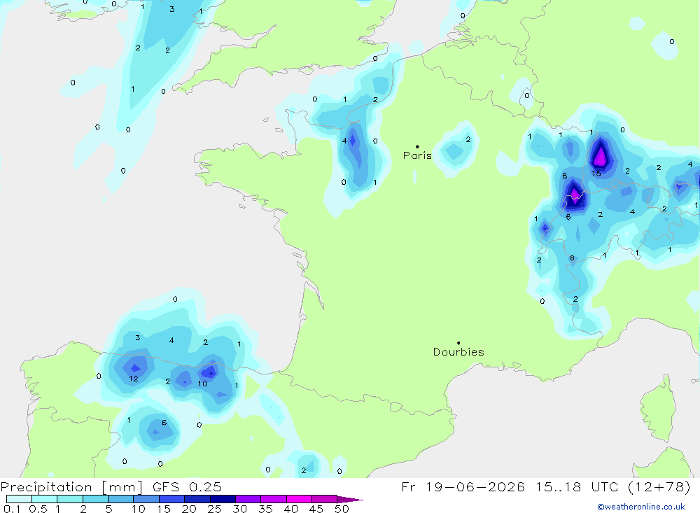
Task: Select the 45–50 mm legend swatch
Action: [x=325, y=499]
